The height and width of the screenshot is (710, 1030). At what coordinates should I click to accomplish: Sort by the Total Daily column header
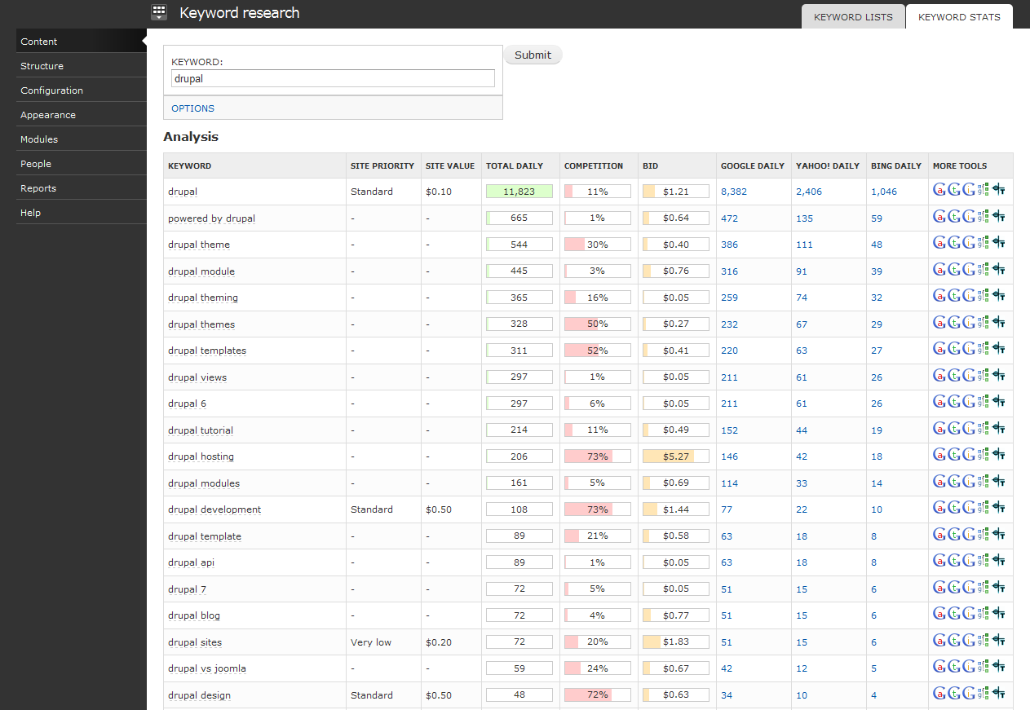coord(515,165)
